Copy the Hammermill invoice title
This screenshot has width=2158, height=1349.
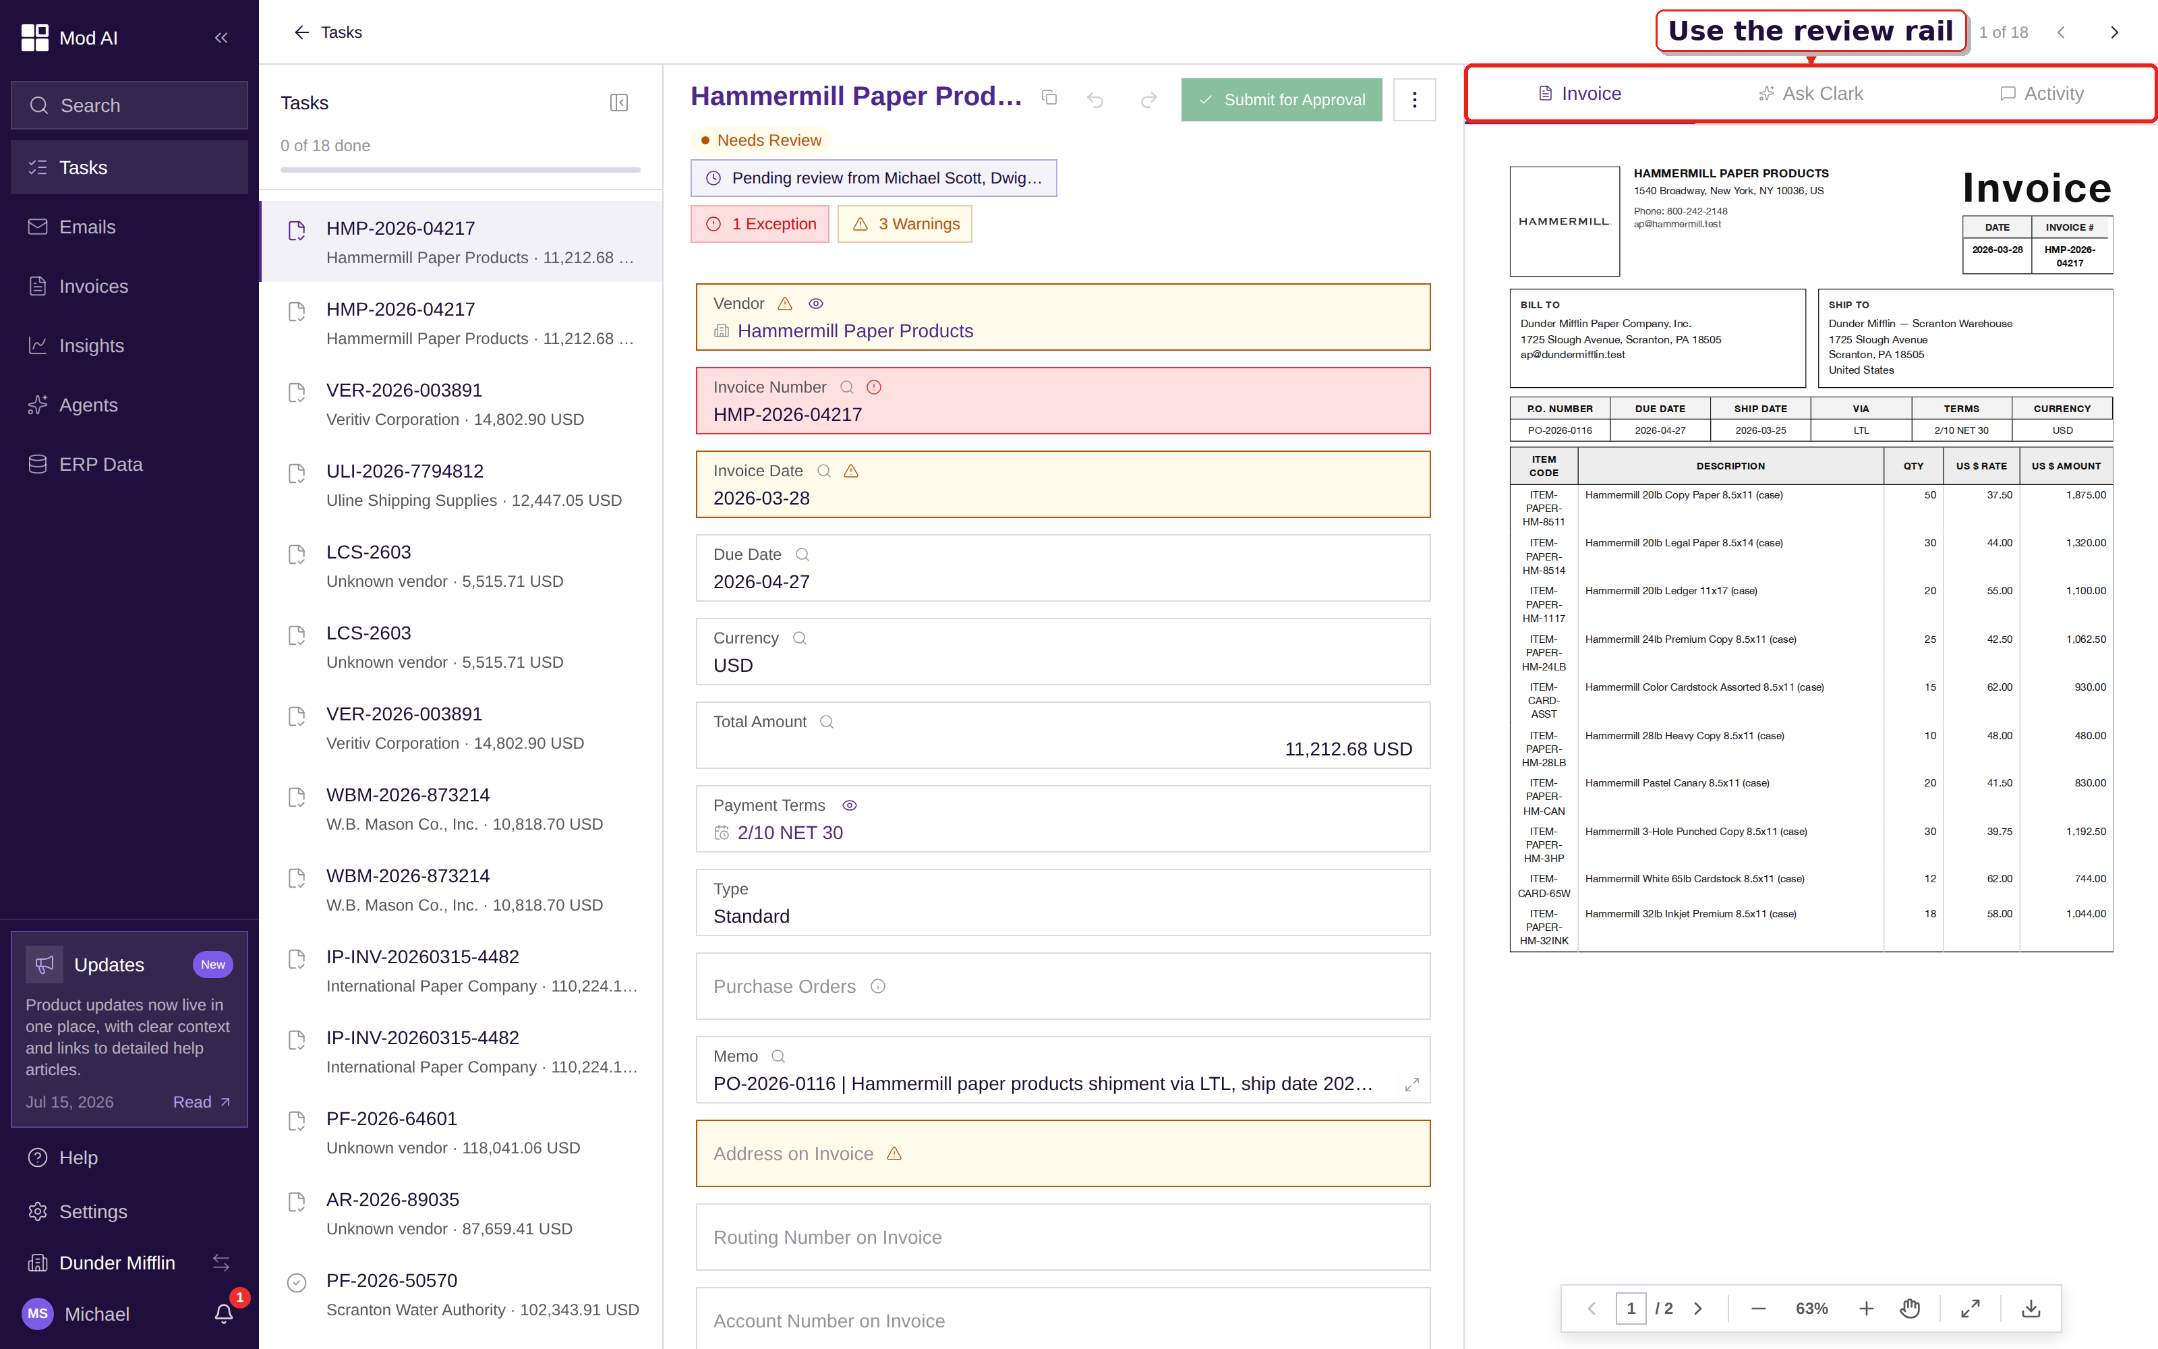pyautogui.click(x=1049, y=98)
